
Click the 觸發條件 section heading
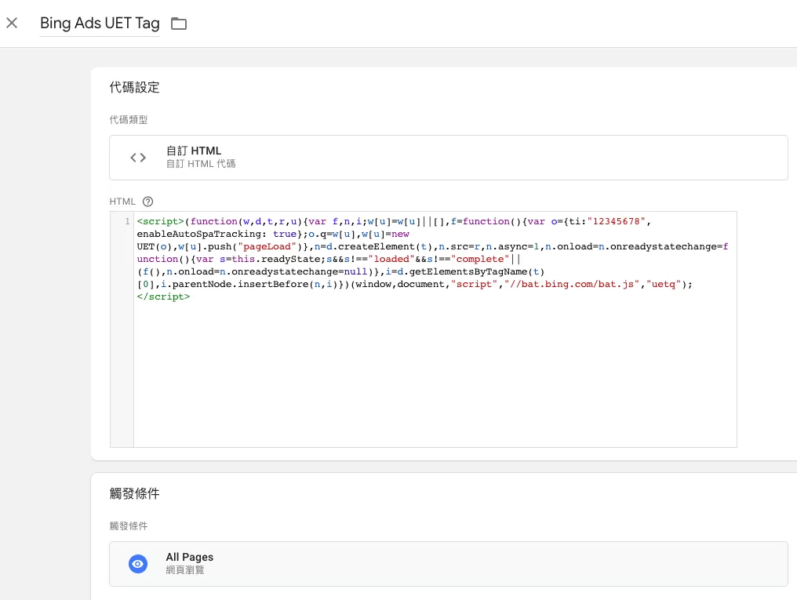point(134,494)
